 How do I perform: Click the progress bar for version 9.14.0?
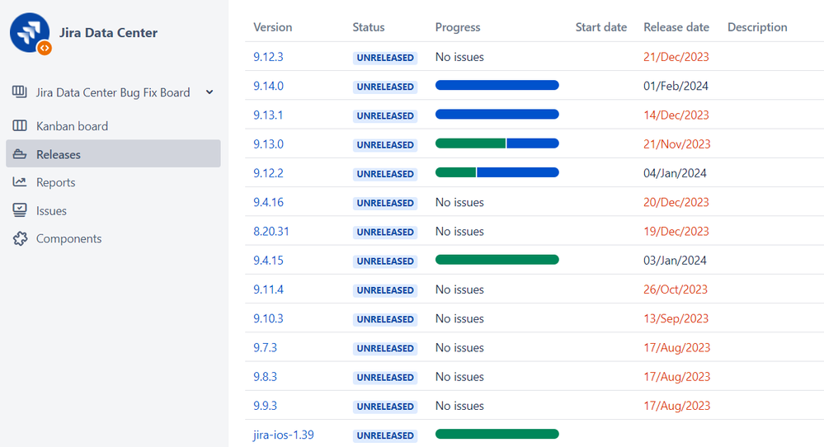click(497, 85)
